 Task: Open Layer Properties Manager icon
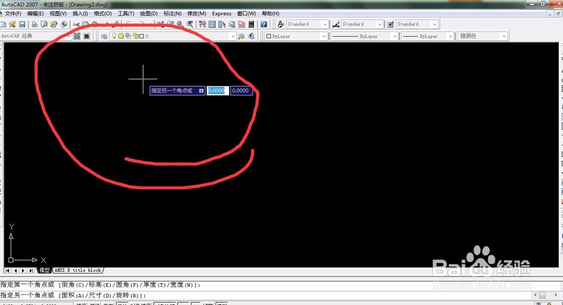(x=104, y=36)
